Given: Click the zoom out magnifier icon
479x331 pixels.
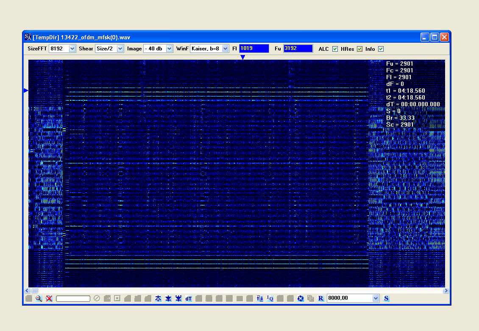Looking at the screenshot, I should (x=39, y=298).
